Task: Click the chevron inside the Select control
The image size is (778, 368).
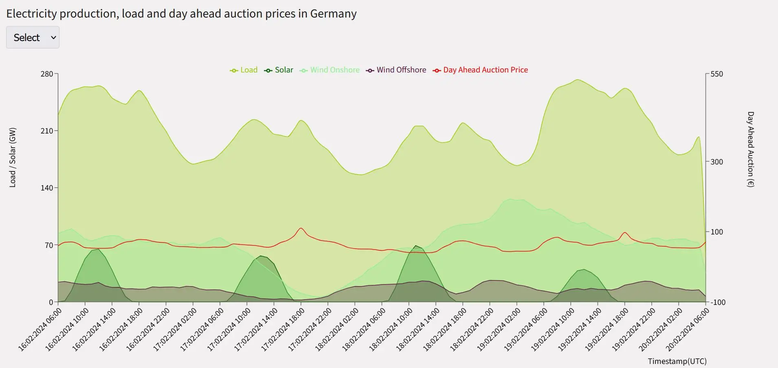Action: click(x=53, y=37)
